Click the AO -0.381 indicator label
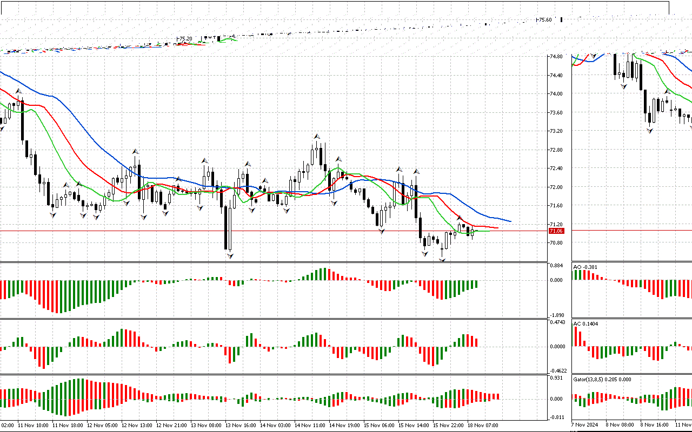Viewport: 692px width, 432px height. pyautogui.click(x=587, y=267)
